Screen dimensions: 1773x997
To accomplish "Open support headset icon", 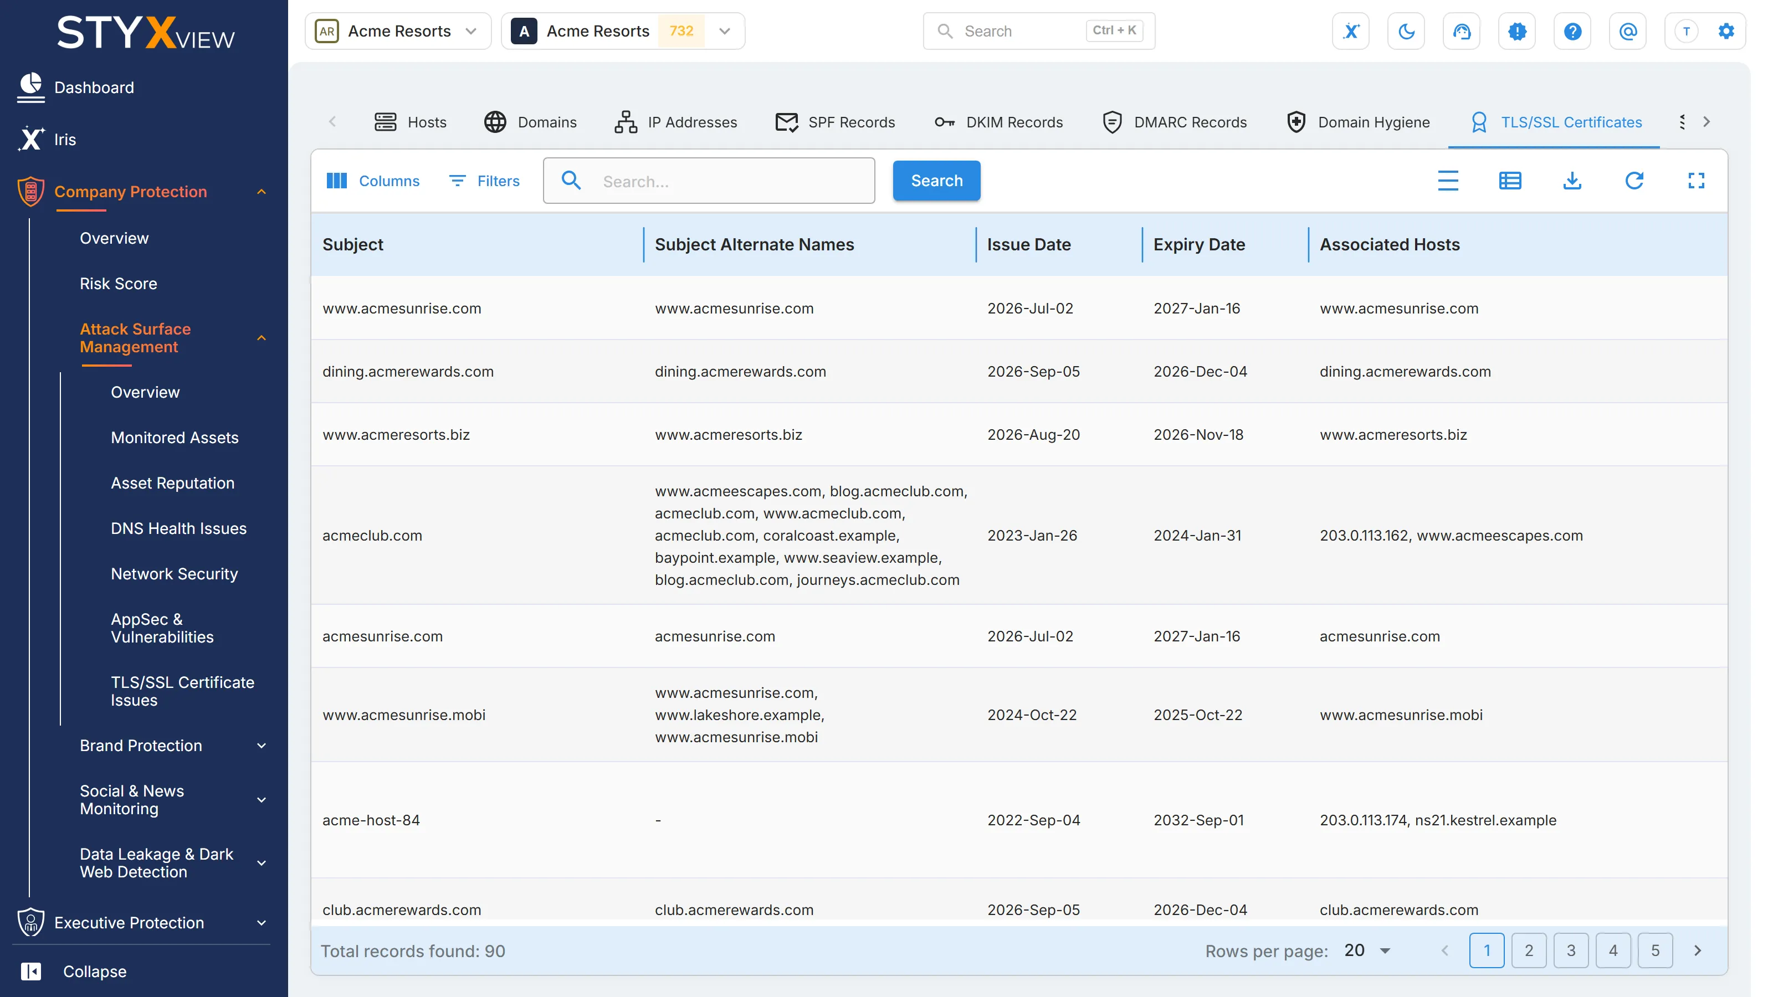I will pos(1462,31).
